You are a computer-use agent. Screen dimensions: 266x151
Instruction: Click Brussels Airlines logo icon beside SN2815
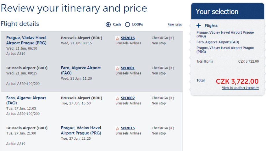coord(117,128)
